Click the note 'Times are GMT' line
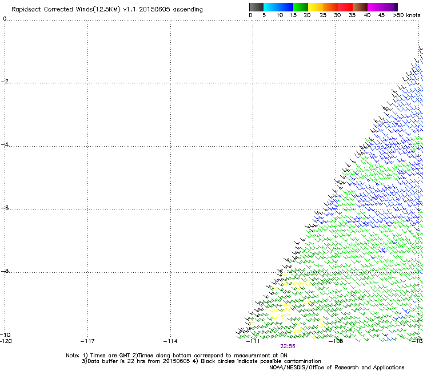This screenshot has width=423, height=371. pyautogui.click(x=177, y=356)
